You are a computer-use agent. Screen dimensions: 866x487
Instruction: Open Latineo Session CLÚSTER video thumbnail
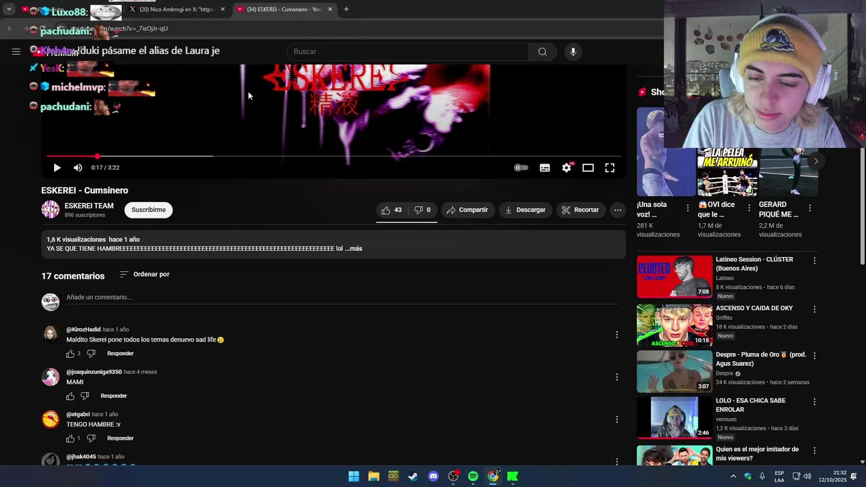675,277
